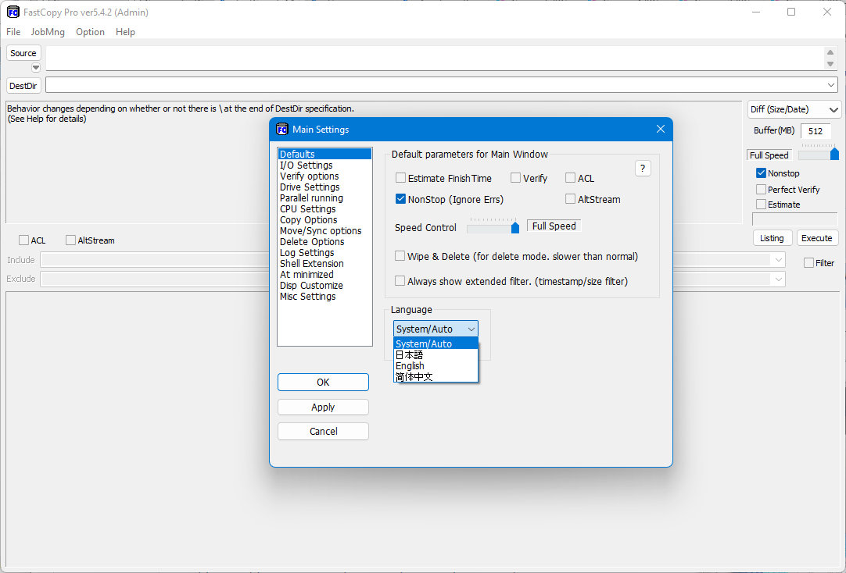Screen dimensions: 846x573
Task: Select Log Settings in the settings list
Action: coord(307,253)
